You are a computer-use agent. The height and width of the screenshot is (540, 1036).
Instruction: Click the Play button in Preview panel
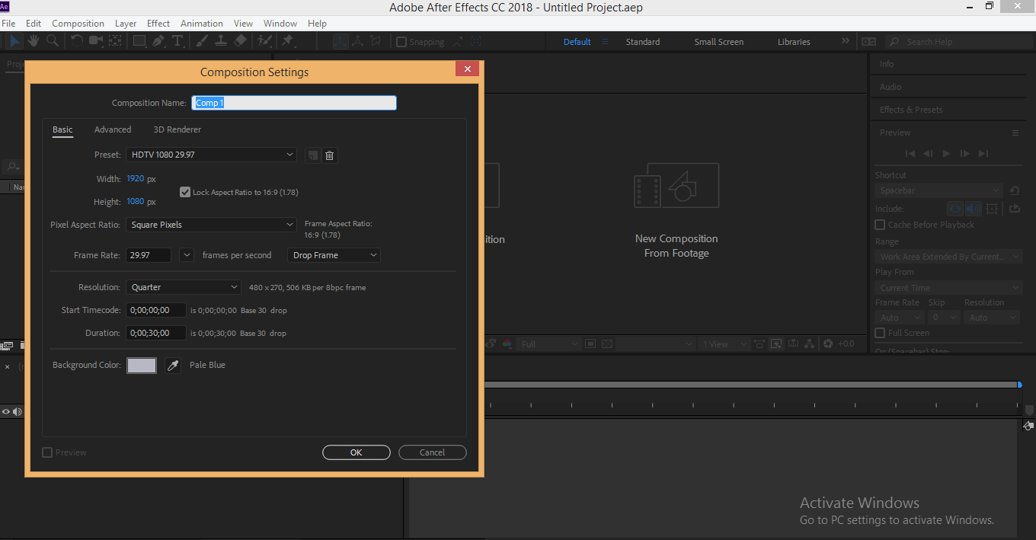[946, 154]
